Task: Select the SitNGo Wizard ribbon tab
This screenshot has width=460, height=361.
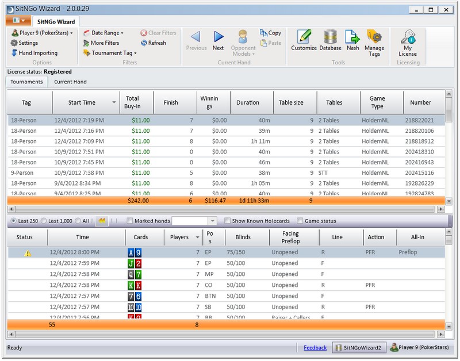Action: pos(55,21)
